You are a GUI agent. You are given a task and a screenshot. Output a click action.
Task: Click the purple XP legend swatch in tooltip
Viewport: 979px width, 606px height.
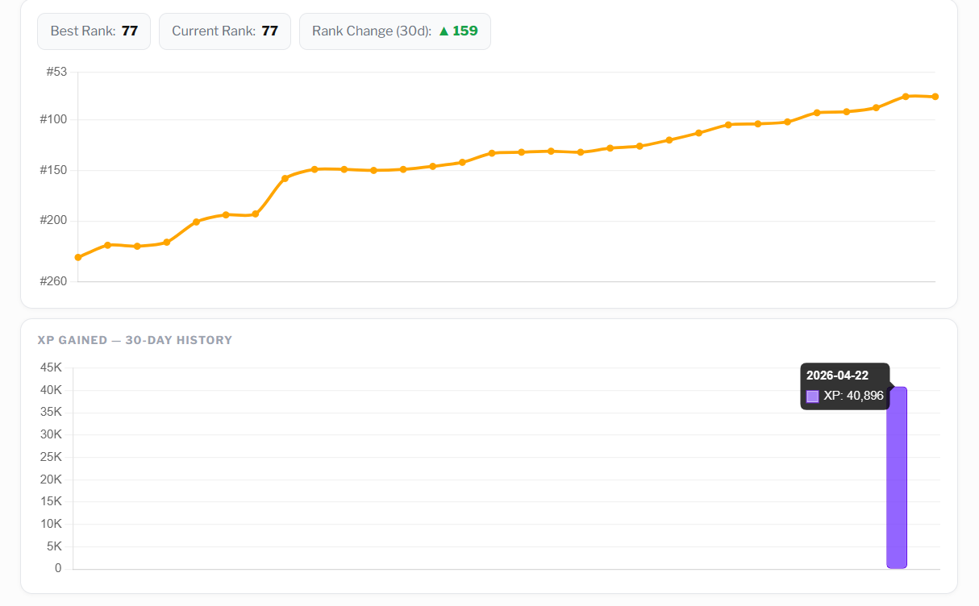[813, 396]
